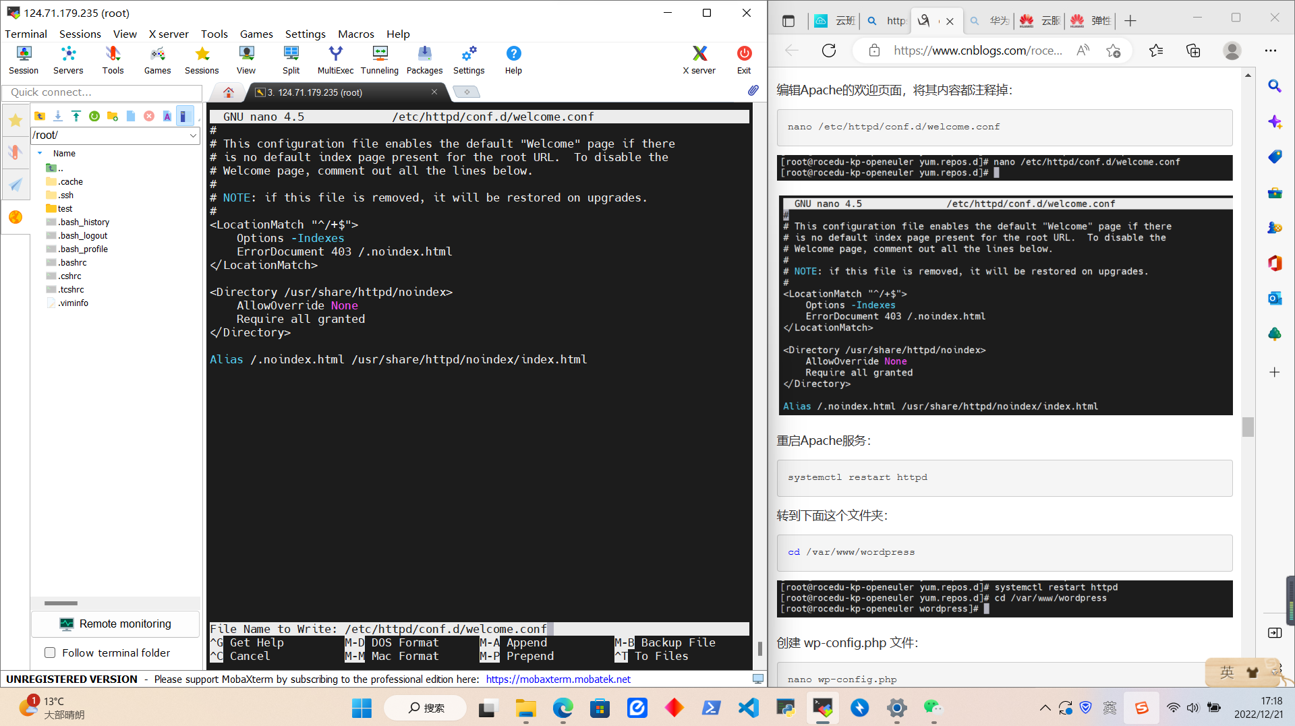
Task: Open the Tunneling toolbar icon
Action: click(380, 59)
